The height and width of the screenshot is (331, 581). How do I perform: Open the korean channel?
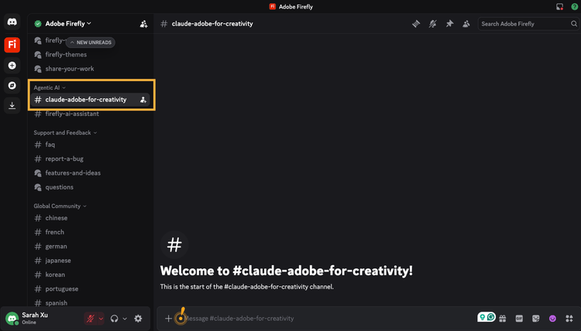point(91,275)
